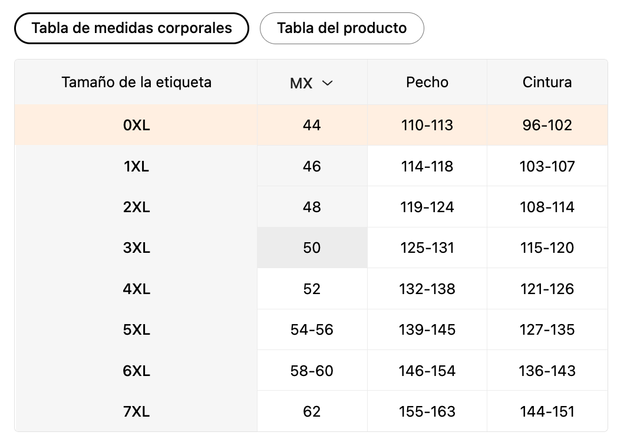Open the Tabla del producto tab
627x442 pixels.
342,28
